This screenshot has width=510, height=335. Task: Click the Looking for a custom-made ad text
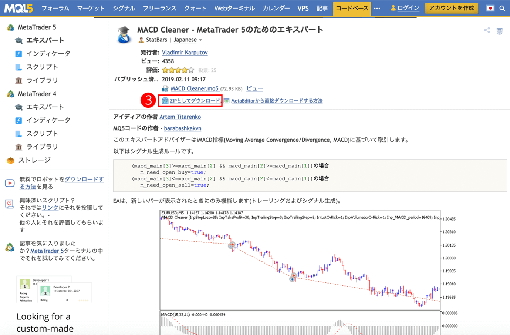45,322
